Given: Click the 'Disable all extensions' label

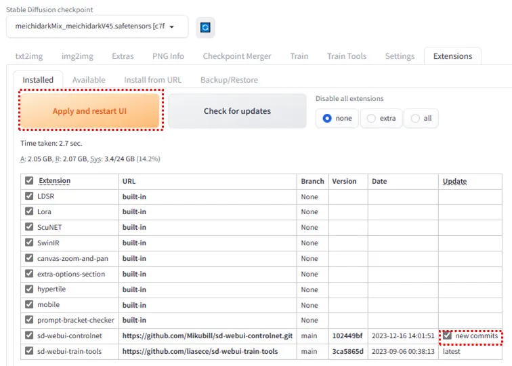Looking at the screenshot, I should (349, 98).
